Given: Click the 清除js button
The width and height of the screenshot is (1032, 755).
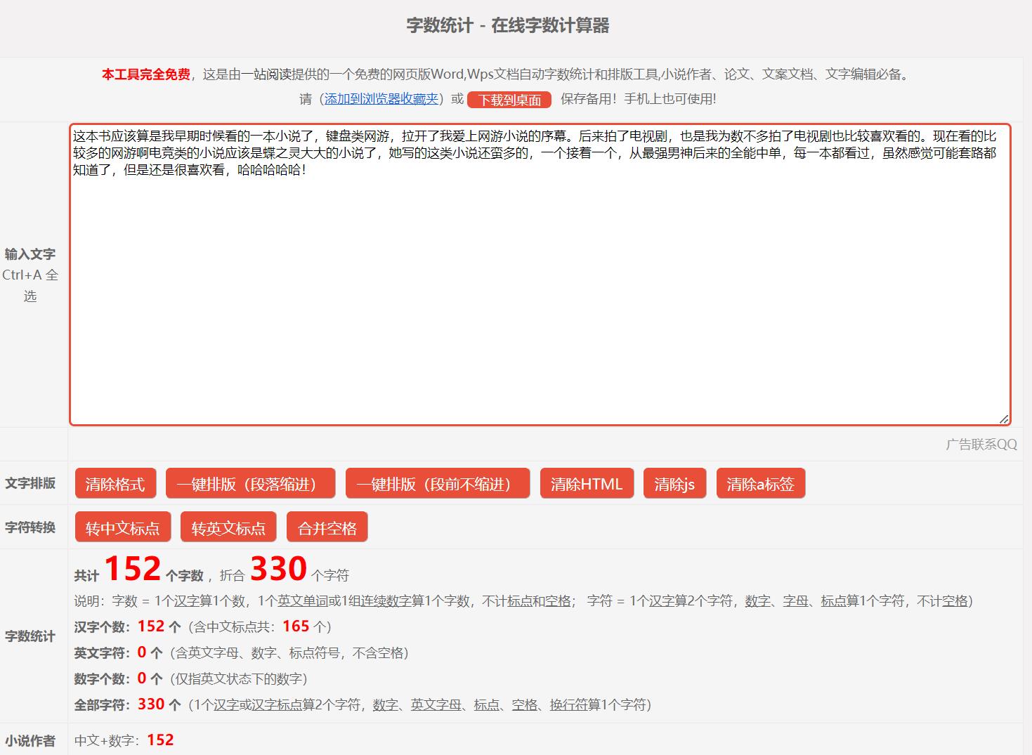Looking at the screenshot, I should pos(674,484).
